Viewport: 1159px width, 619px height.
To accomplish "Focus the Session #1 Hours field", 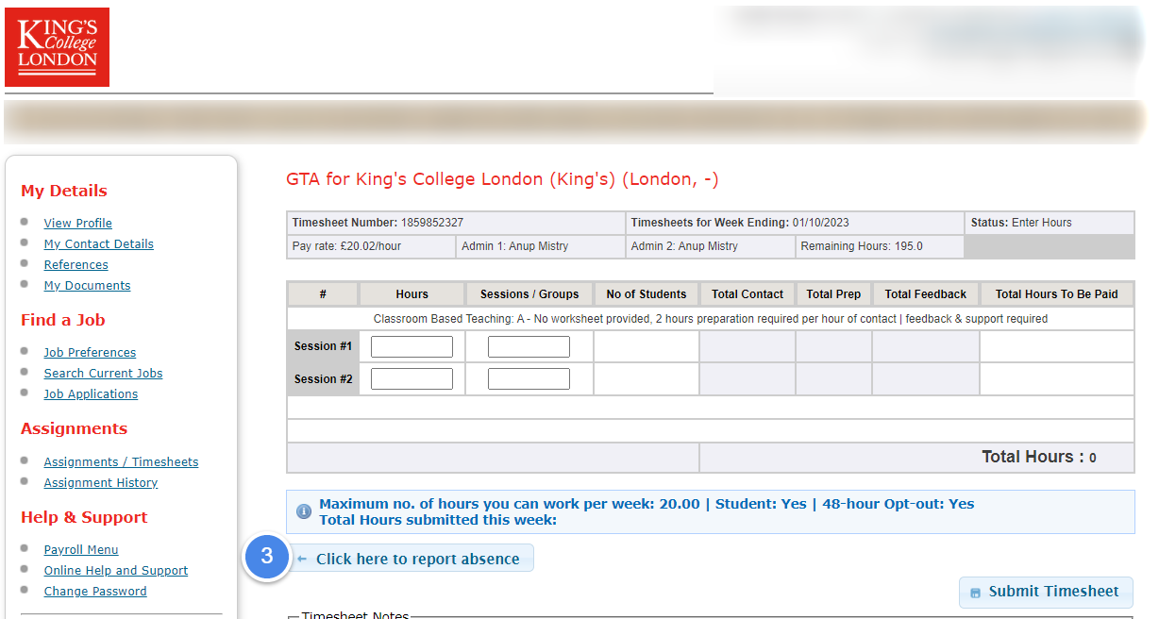I will [412, 346].
